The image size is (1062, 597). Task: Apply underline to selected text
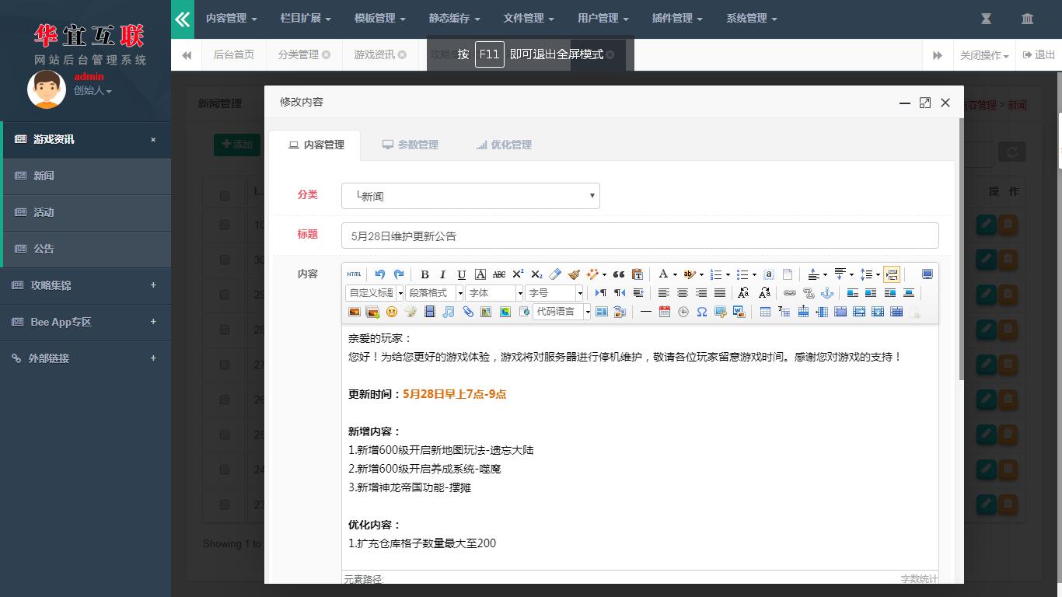tap(462, 274)
